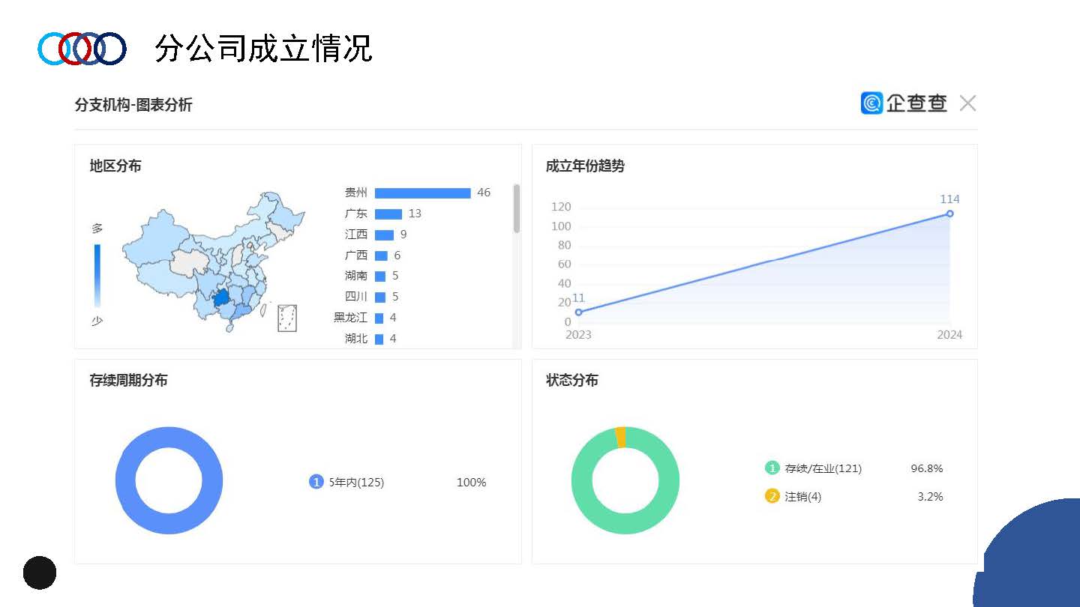
Task: Click the 100% value in 存续周期分布
Action: pyautogui.click(x=471, y=483)
